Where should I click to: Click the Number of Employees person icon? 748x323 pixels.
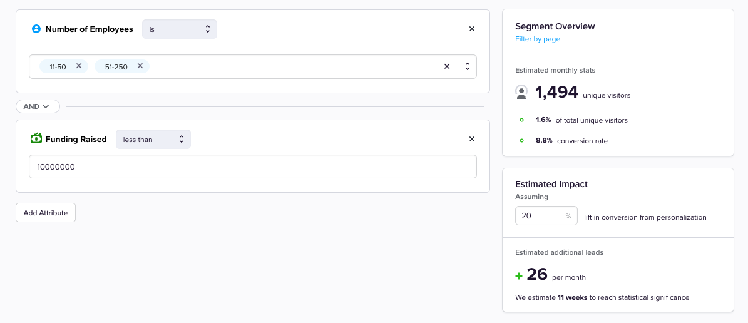[36, 29]
